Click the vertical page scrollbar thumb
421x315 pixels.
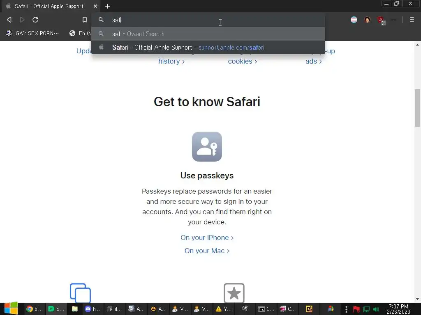tap(417, 108)
